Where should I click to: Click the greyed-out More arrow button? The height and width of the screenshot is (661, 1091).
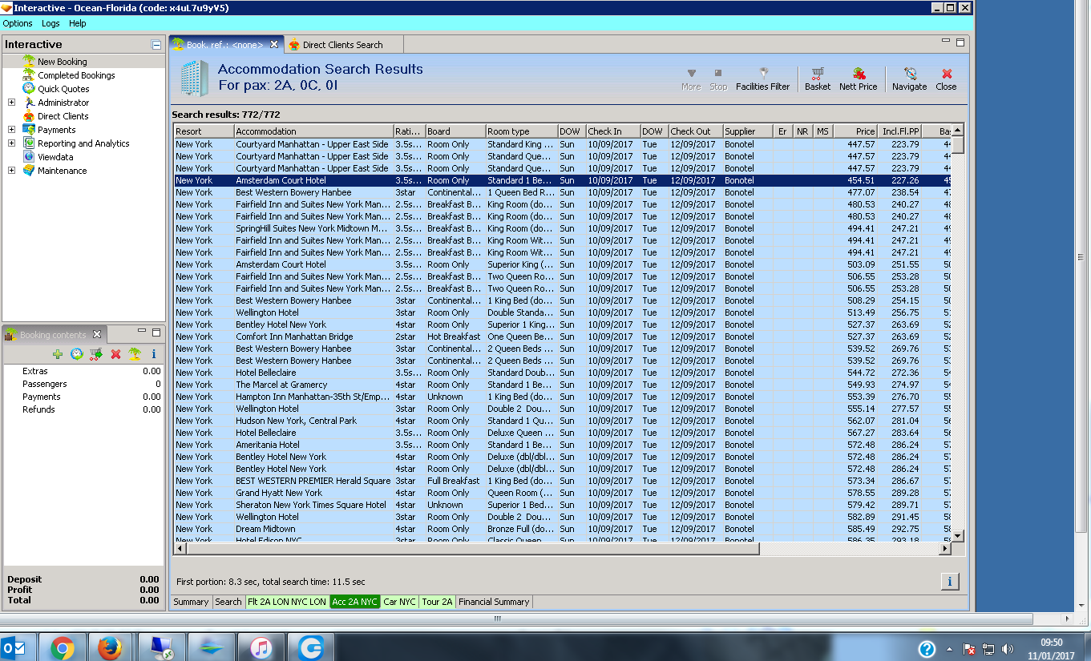click(x=691, y=79)
